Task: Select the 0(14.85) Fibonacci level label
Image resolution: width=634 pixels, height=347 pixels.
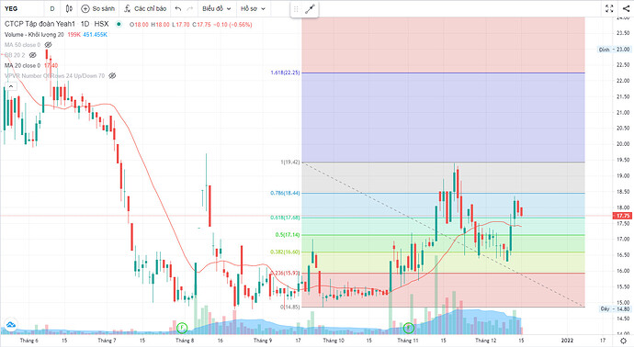Action: (290, 307)
